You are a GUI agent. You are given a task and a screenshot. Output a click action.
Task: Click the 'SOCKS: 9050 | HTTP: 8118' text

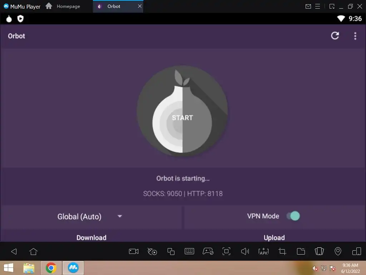click(x=183, y=194)
